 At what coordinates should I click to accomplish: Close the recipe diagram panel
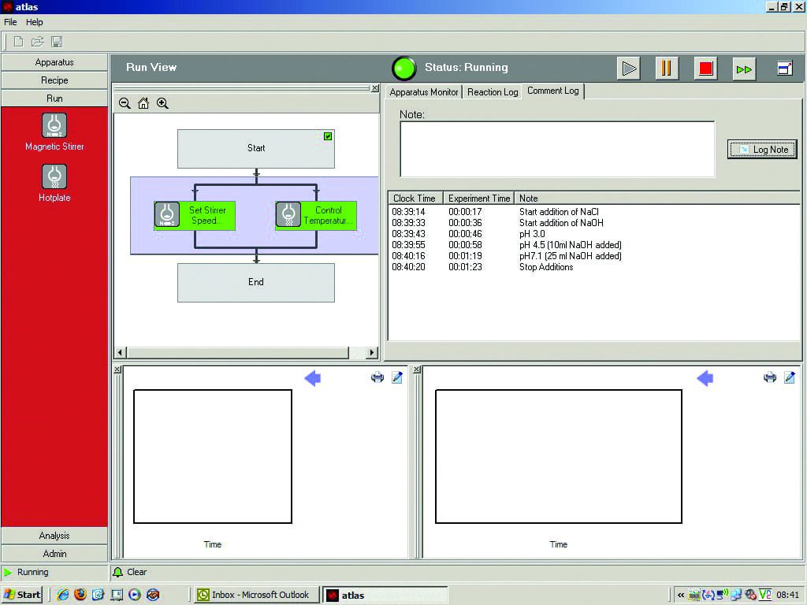tap(375, 88)
